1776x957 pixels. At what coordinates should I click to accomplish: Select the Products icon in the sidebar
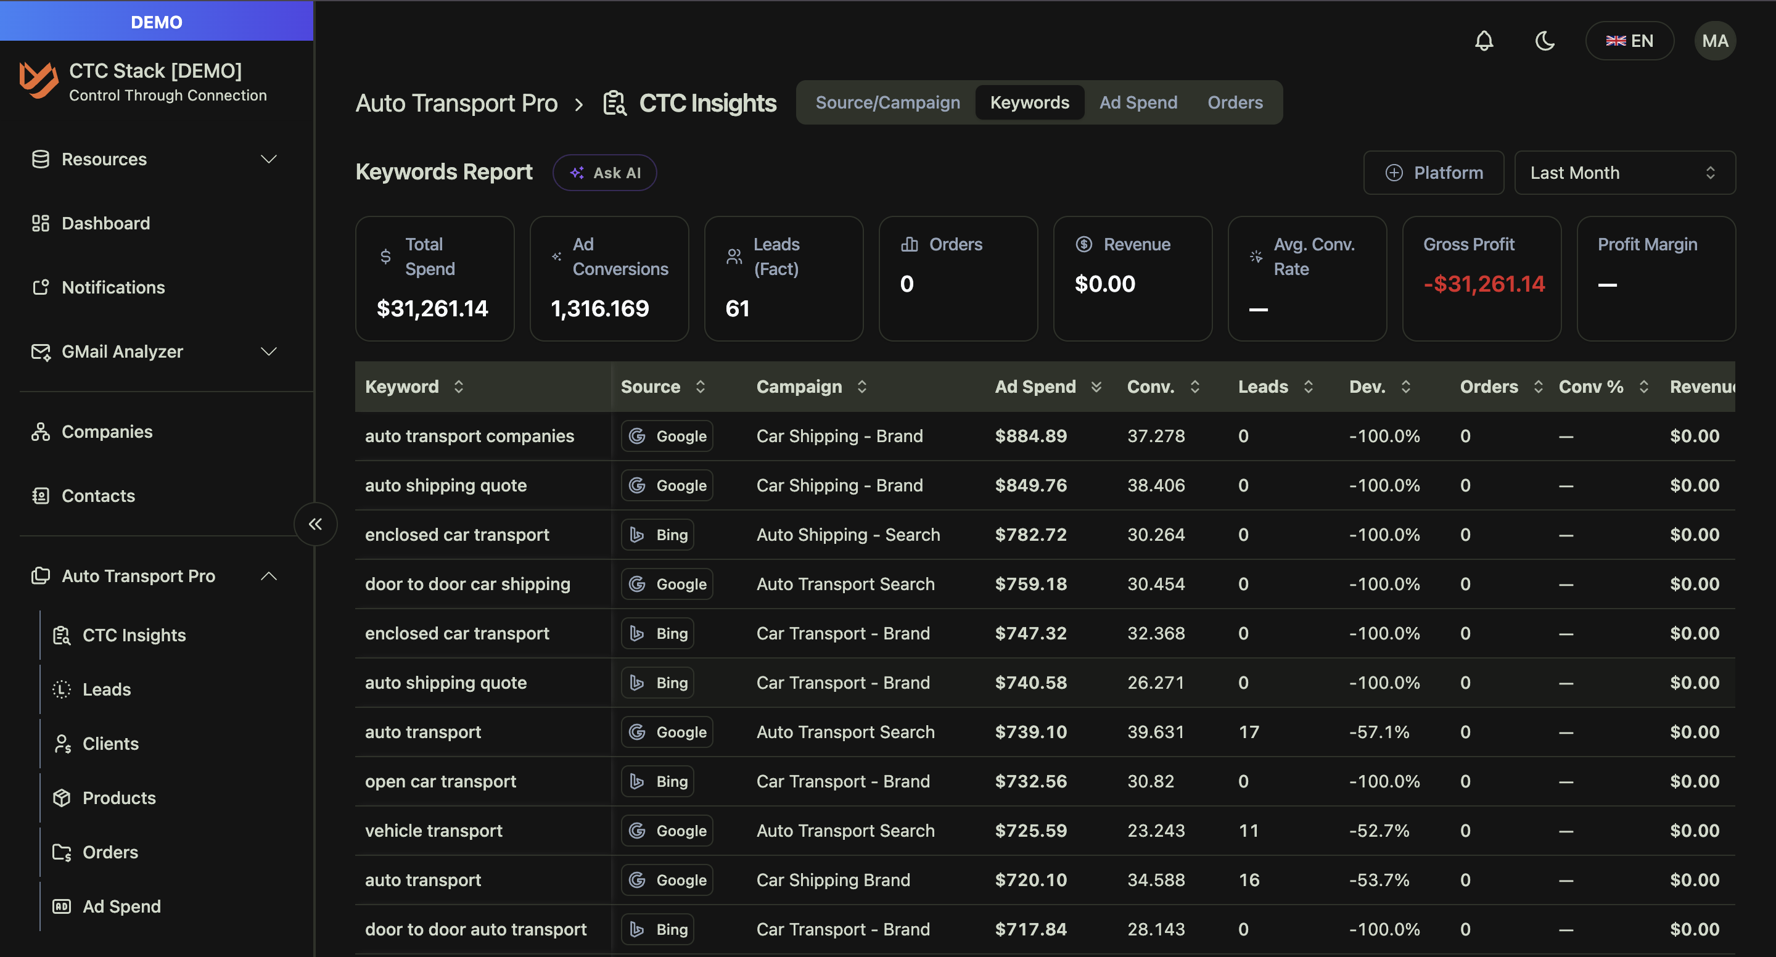click(62, 798)
